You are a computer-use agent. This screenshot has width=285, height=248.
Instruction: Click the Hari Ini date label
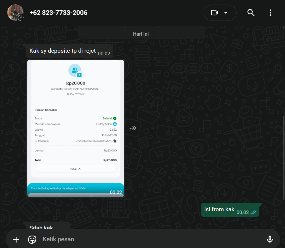click(141, 34)
